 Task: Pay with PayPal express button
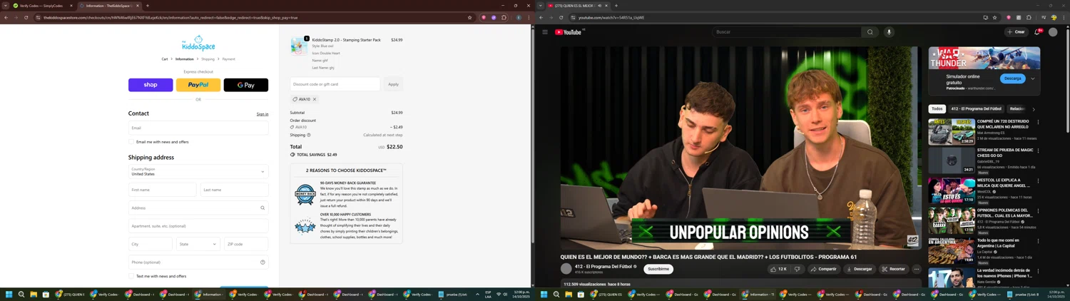[198, 85]
